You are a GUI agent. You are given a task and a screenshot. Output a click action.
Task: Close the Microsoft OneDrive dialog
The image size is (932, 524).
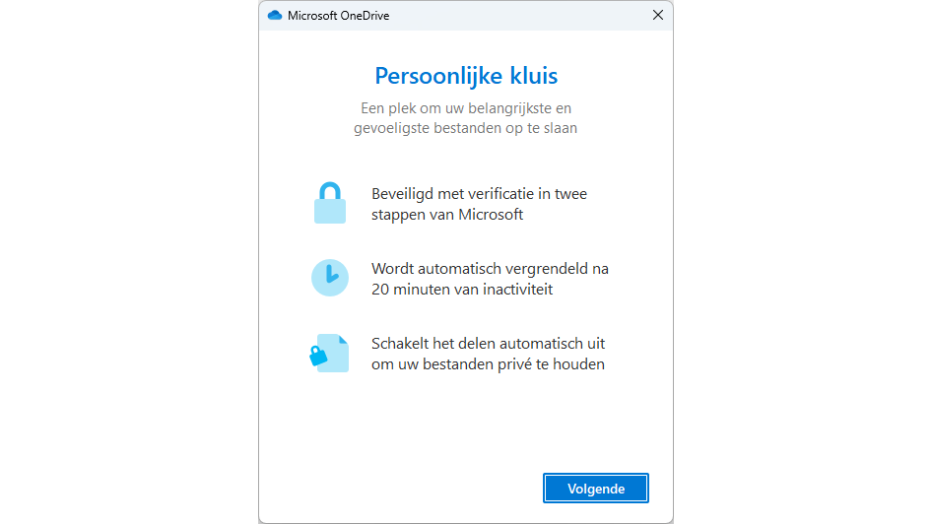pyautogui.click(x=658, y=15)
